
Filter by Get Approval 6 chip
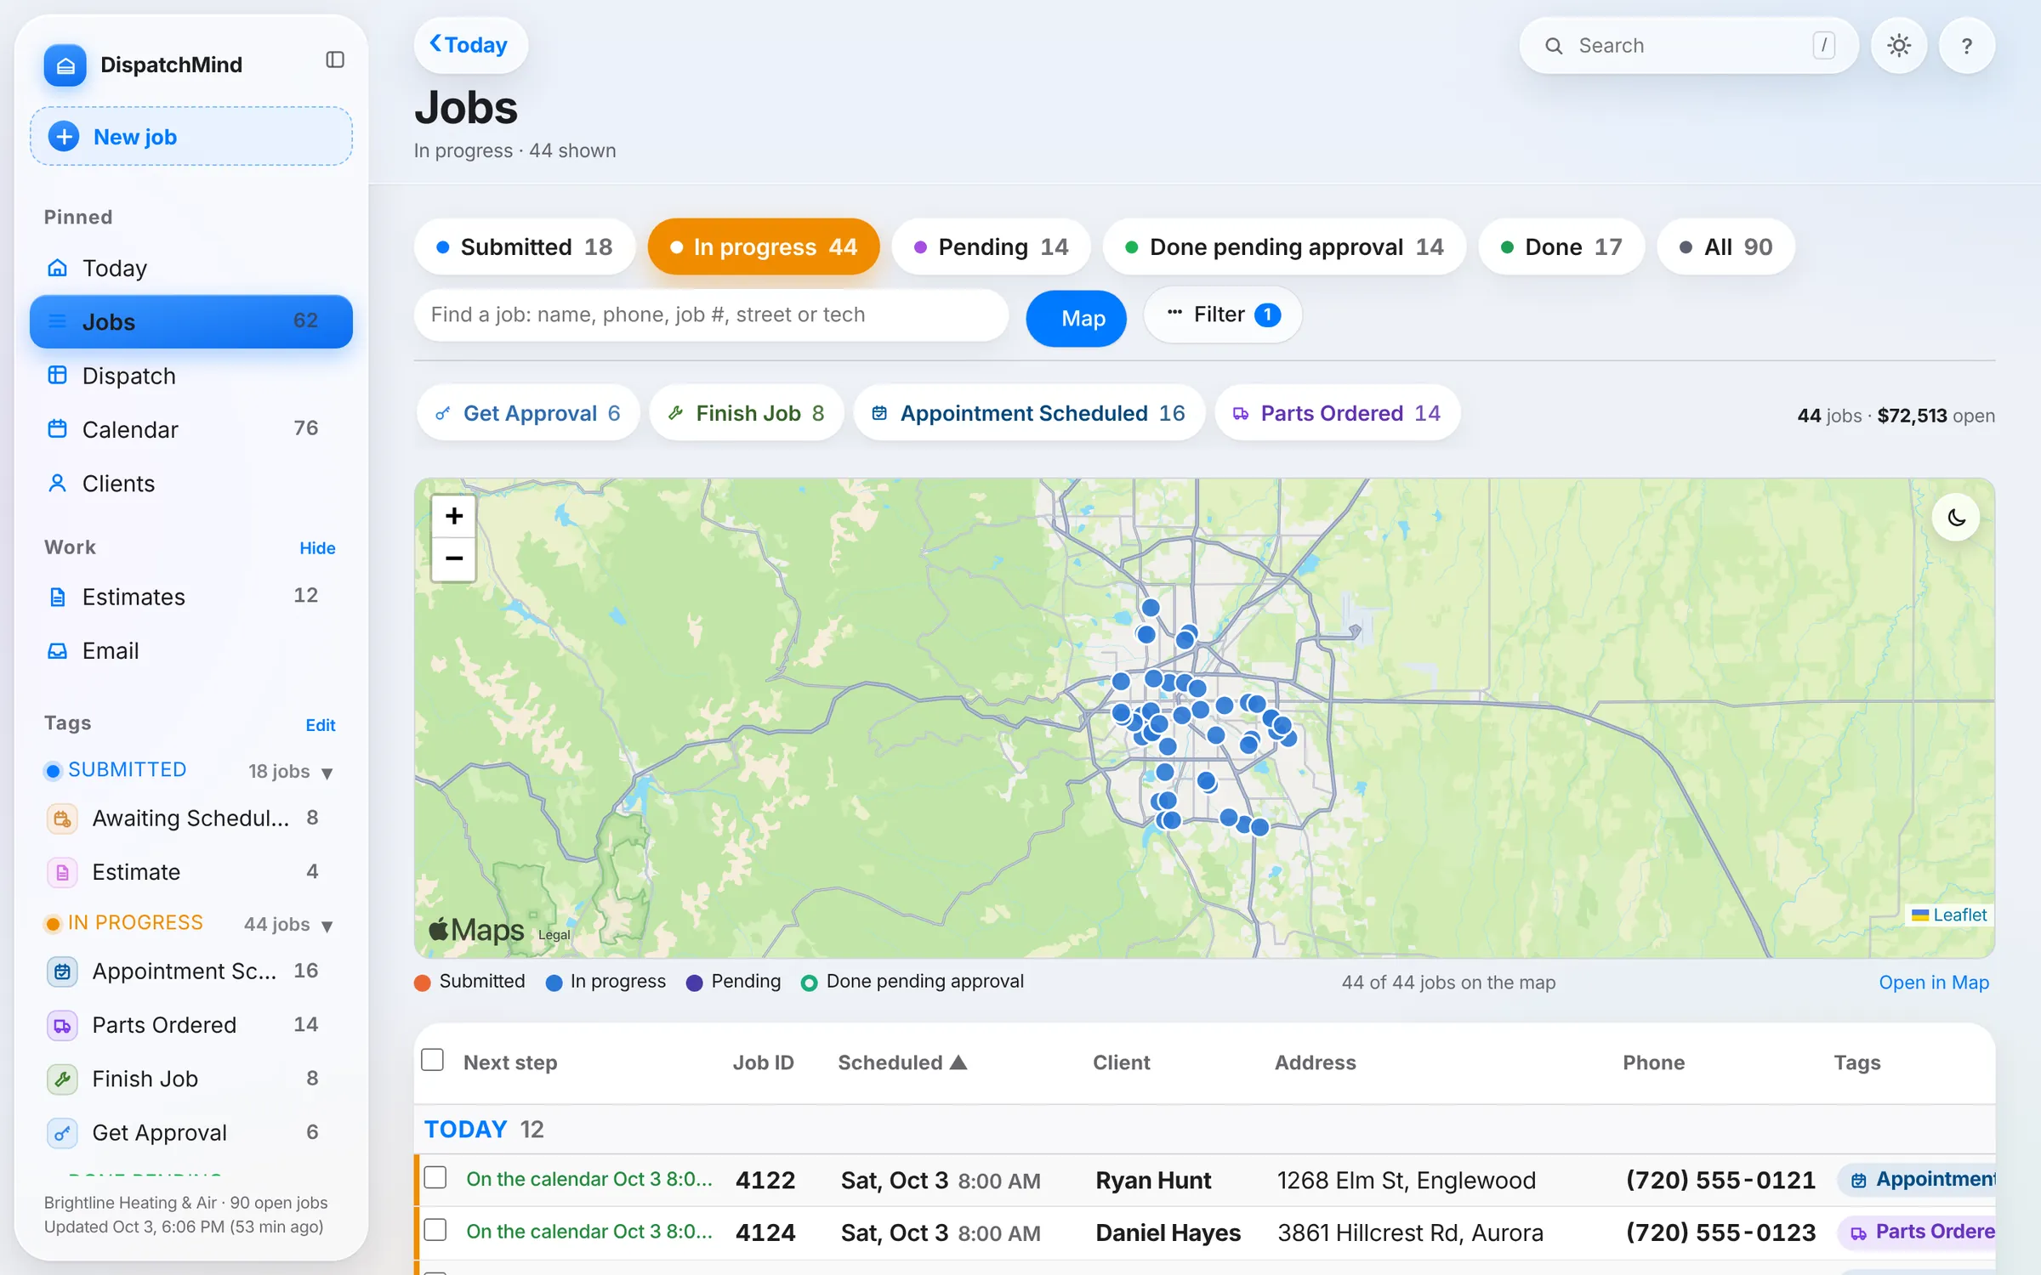(x=528, y=413)
